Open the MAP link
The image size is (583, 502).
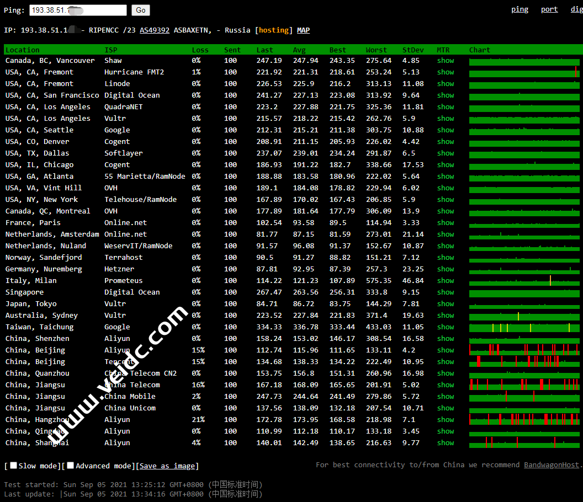tap(303, 30)
